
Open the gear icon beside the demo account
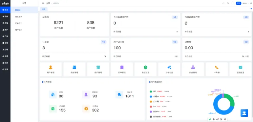click(251, 3)
